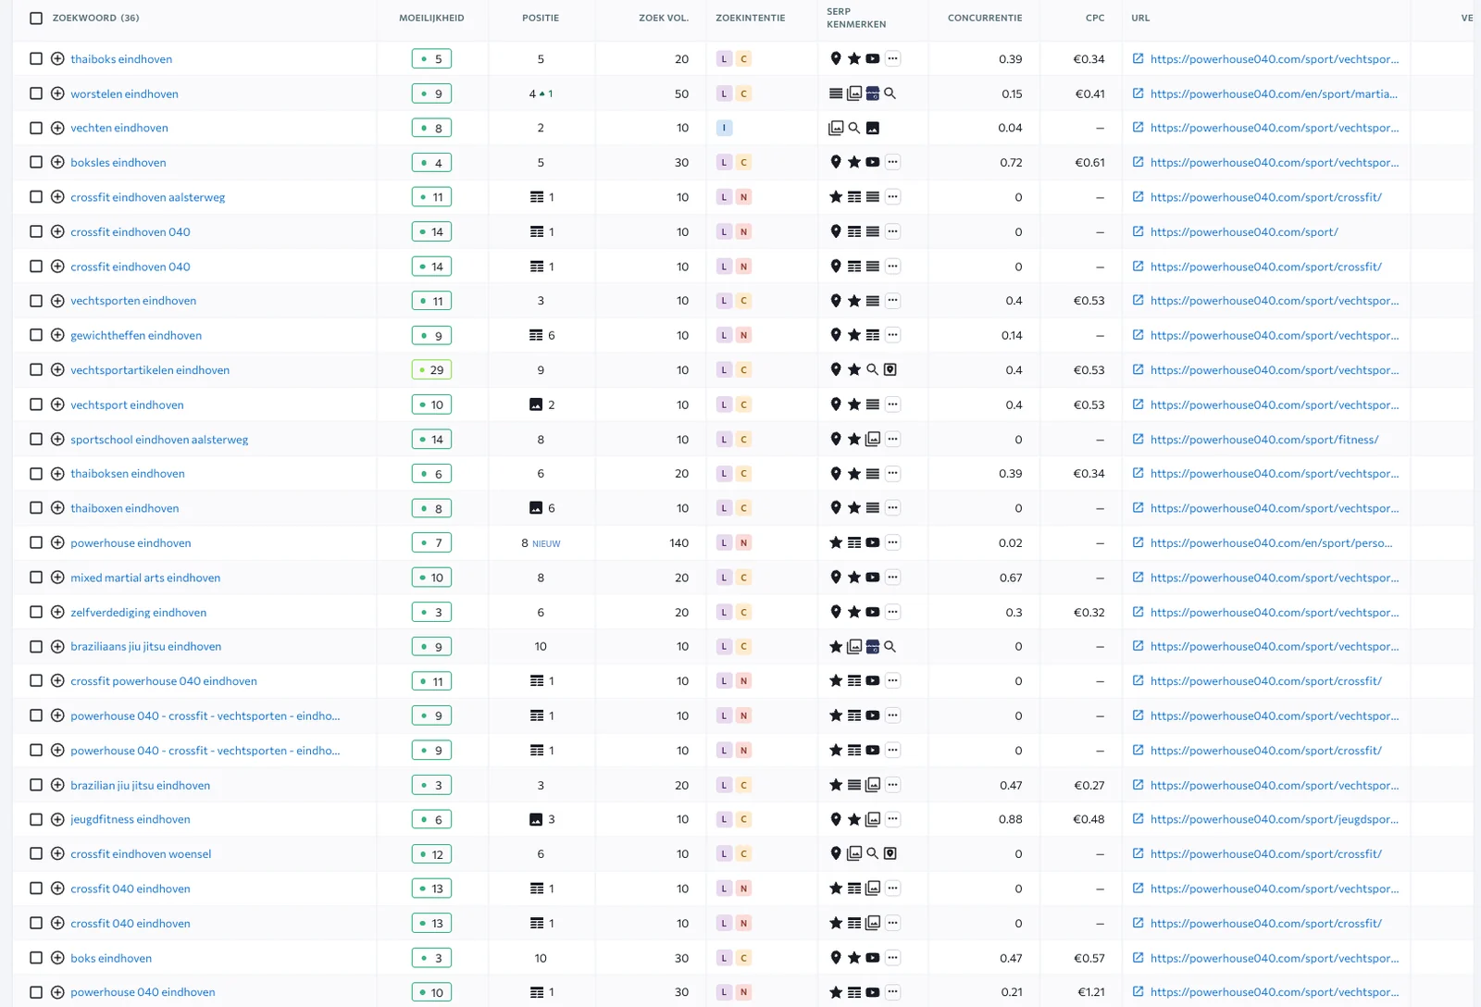This screenshot has width=1481, height=1007.
Task: Click star icon in crossfit eindhoven aalsterweg row
Action: tap(836, 197)
